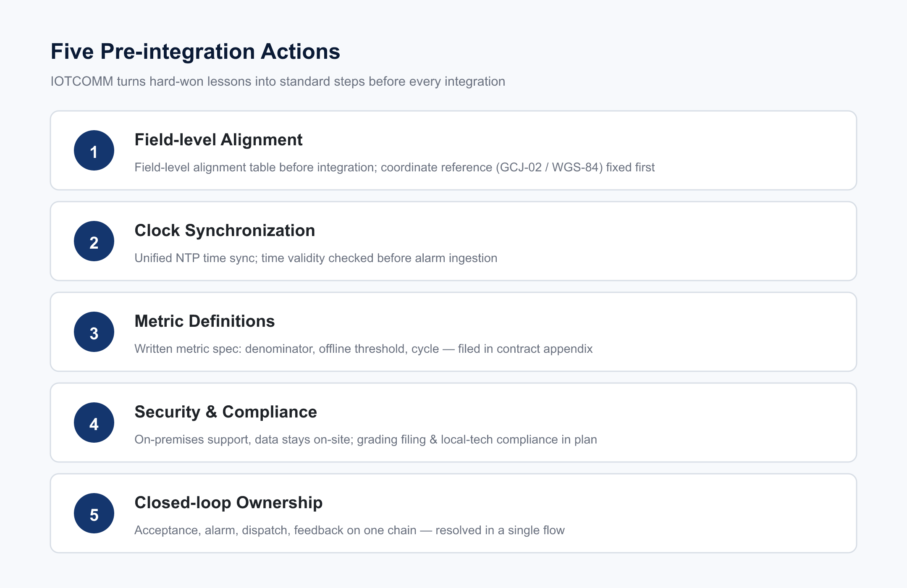Click the 'Acceptance, alarm, dispatch' description
907x588 pixels.
[349, 530]
